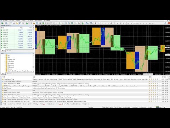Switch to the second Navigator bottom tab
170x128 pixels.
pyautogui.click(x=10, y=74)
